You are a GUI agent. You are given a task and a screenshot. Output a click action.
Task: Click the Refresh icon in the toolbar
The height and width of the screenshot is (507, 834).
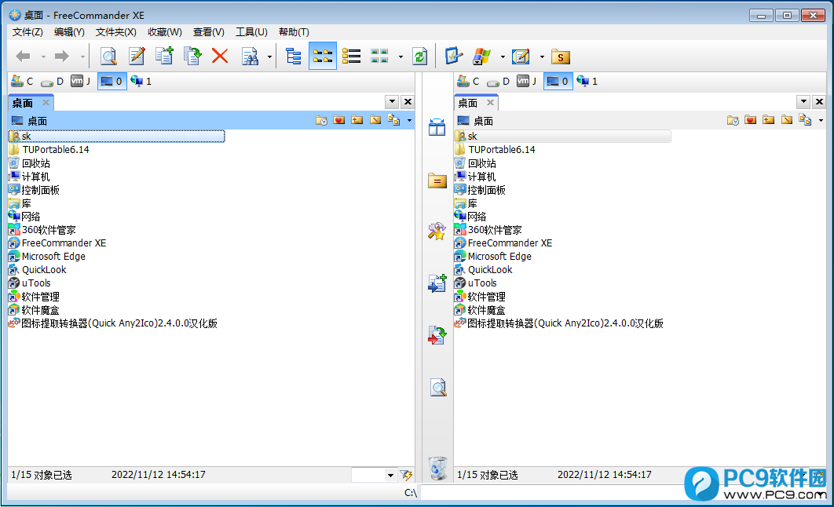pos(419,56)
